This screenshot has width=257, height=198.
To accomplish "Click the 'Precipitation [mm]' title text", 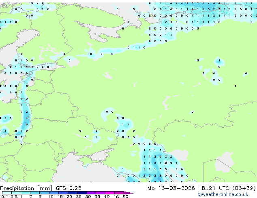I will click(x=26, y=188).
